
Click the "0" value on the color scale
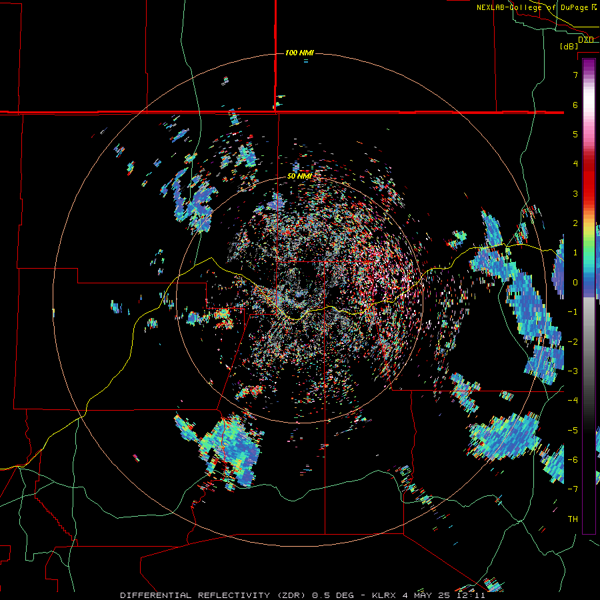pyautogui.click(x=575, y=283)
